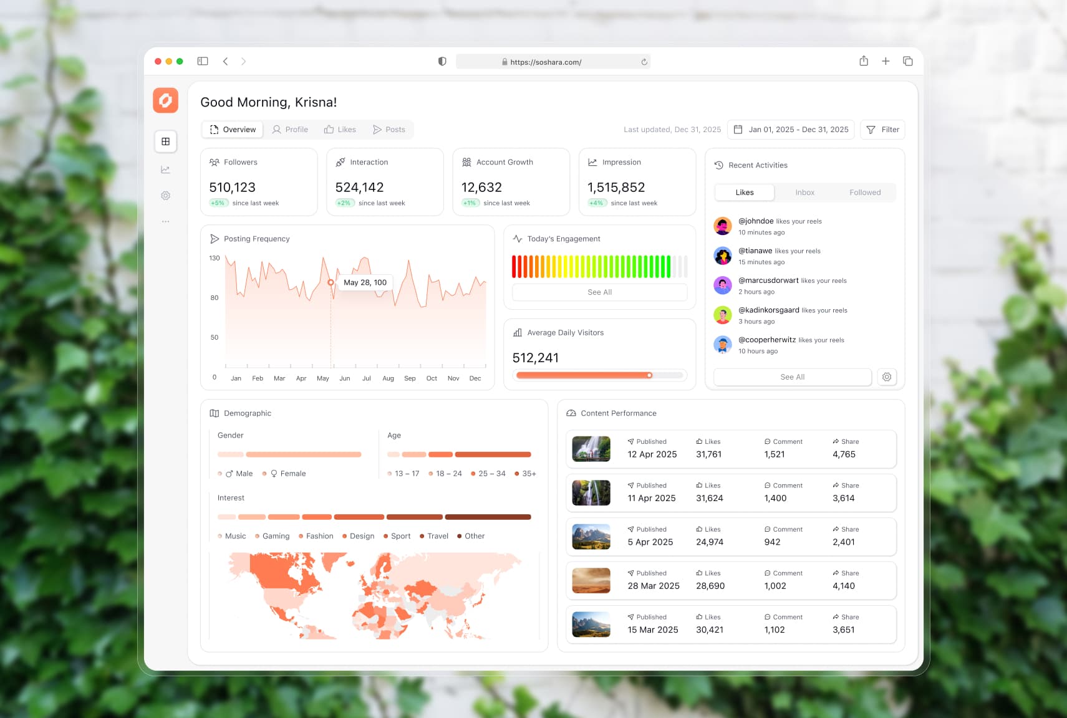The height and width of the screenshot is (718, 1067).
Task: Reload the page using the refresh icon
Action: [x=644, y=62]
